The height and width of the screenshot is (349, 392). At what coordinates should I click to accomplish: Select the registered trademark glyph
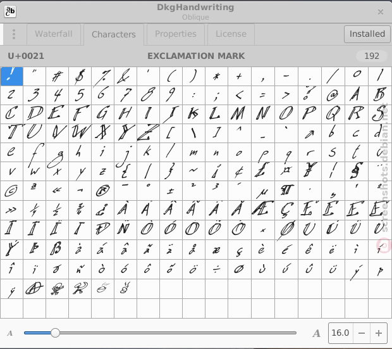coord(103,191)
